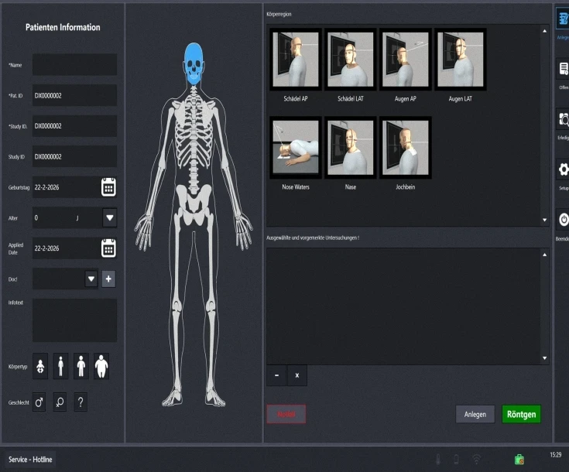Open the Setup gear icon
569x472 pixels.
tap(564, 169)
